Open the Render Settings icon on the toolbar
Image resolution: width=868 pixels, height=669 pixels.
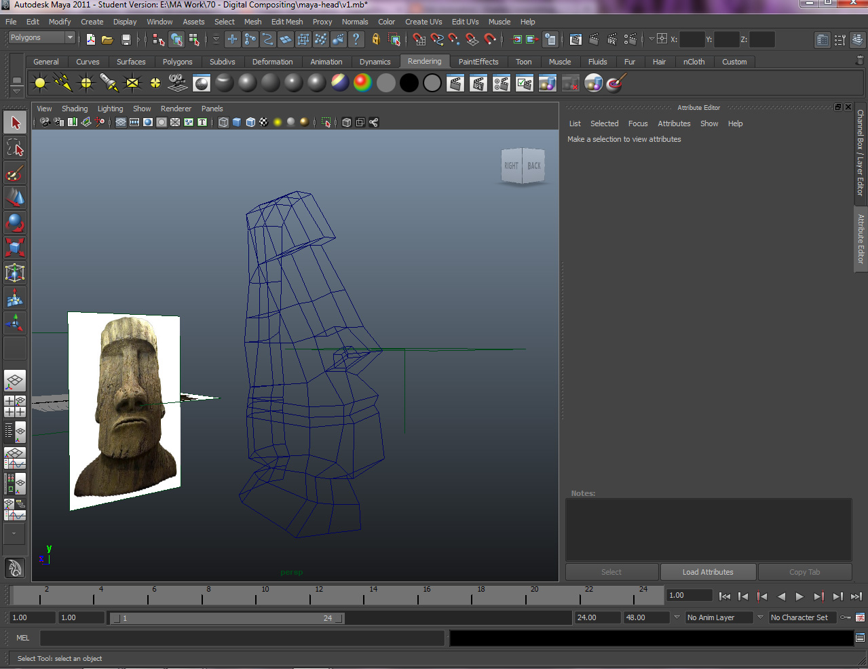click(x=630, y=39)
